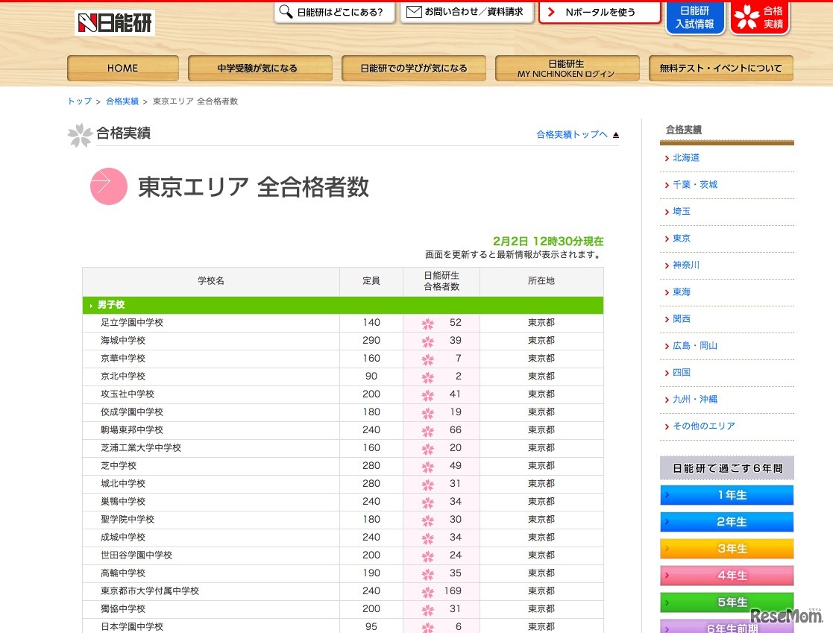Screen dimensions: 833x633
Task: Click the gray sakura icon next to 合格実績 title
Action: (80, 136)
